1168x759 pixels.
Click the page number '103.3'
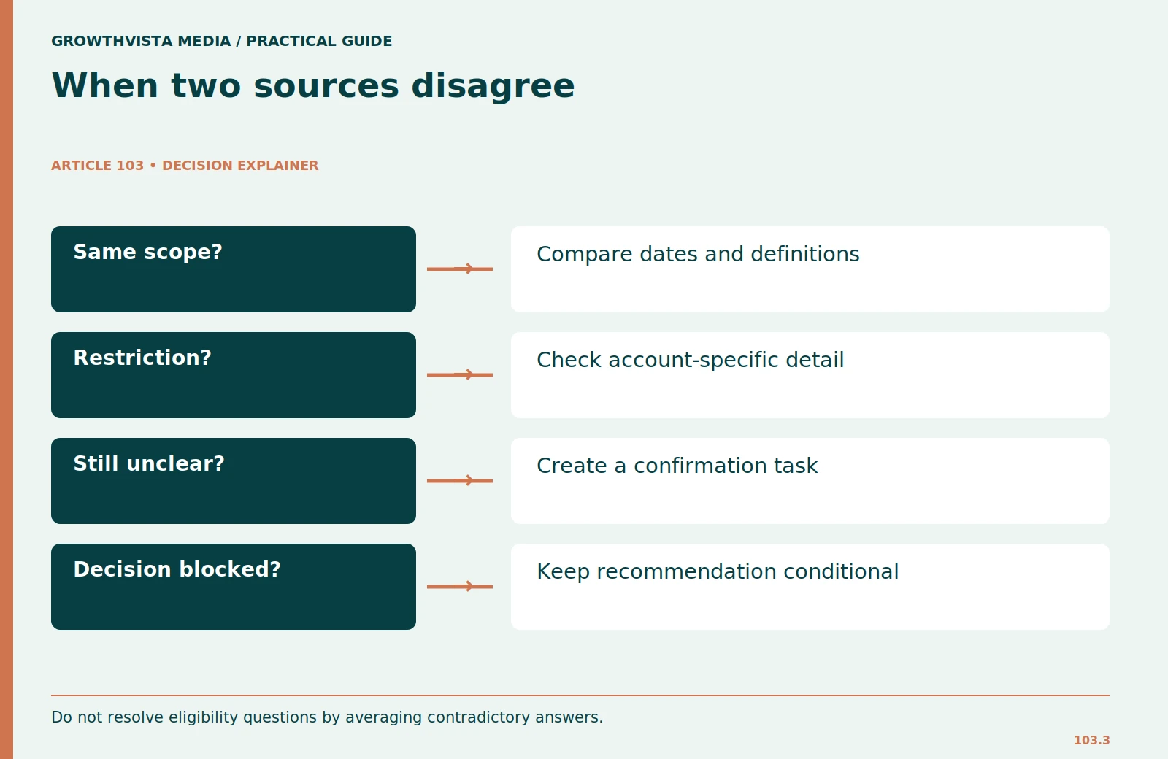point(1091,740)
